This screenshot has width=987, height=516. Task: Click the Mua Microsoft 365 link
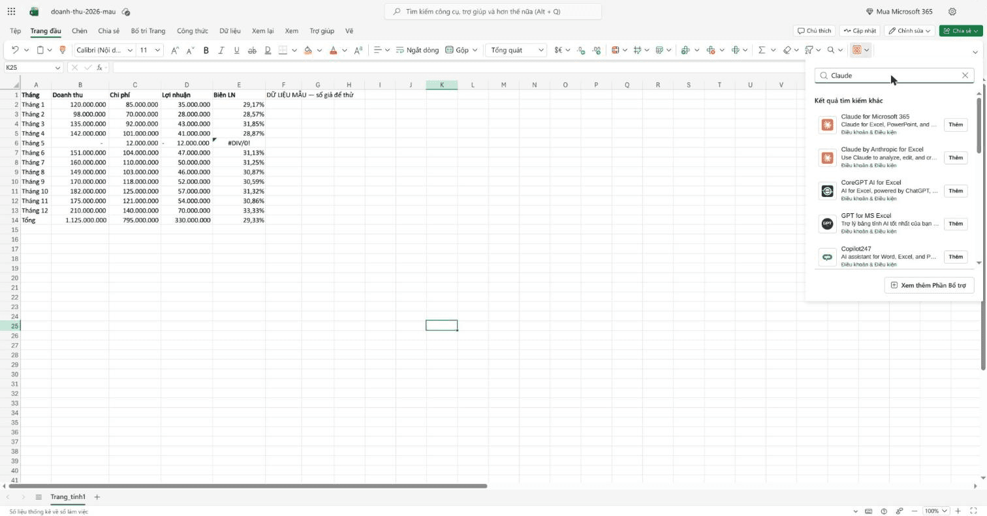(899, 12)
